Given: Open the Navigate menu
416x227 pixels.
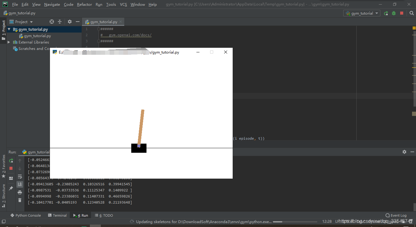Looking at the screenshot, I should (52, 4).
